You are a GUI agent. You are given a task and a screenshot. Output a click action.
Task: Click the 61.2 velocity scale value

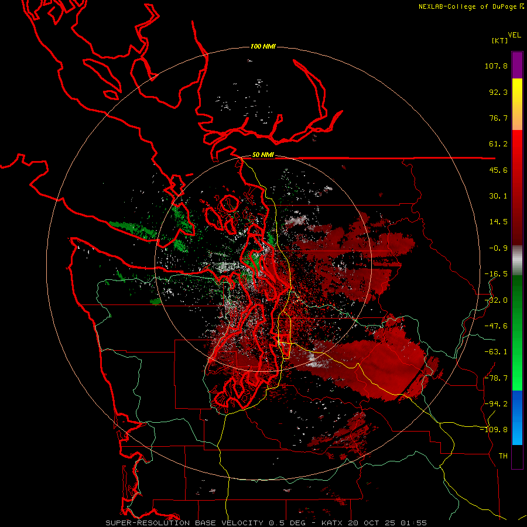pyautogui.click(x=498, y=144)
